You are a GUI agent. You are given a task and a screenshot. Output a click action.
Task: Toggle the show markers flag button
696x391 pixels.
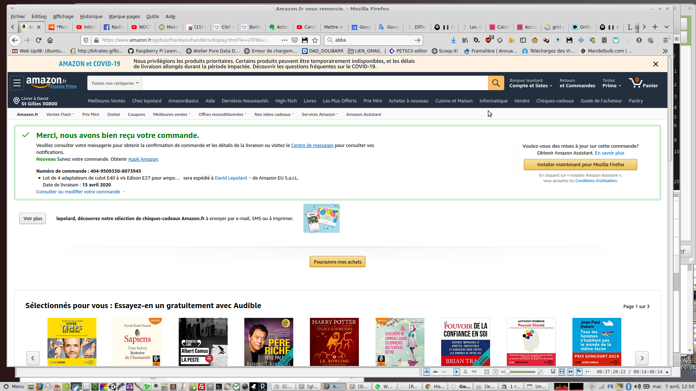pyautogui.click(x=579, y=372)
